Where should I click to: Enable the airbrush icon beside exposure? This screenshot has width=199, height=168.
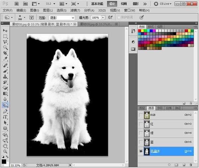pos(110,17)
